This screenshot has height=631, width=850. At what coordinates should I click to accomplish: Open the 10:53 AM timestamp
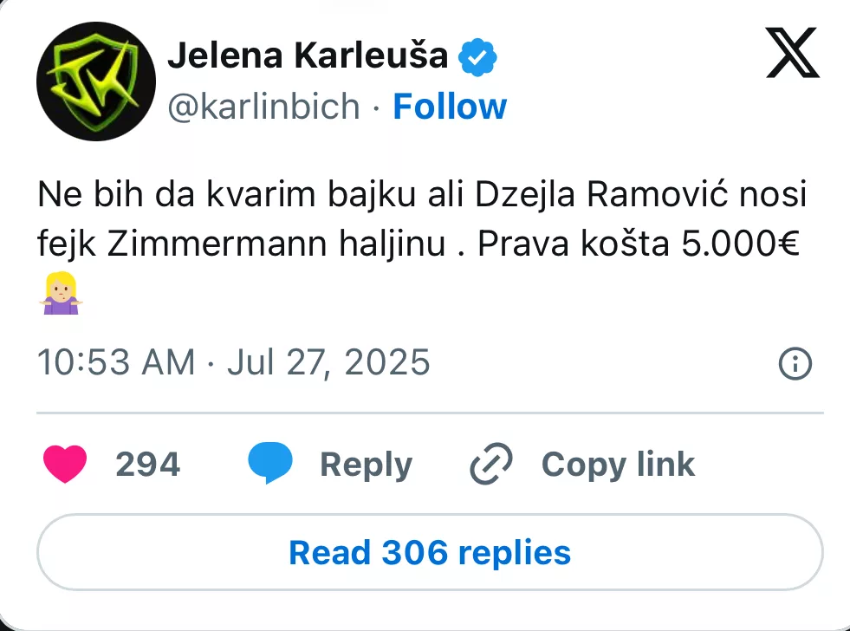click(116, 362)
